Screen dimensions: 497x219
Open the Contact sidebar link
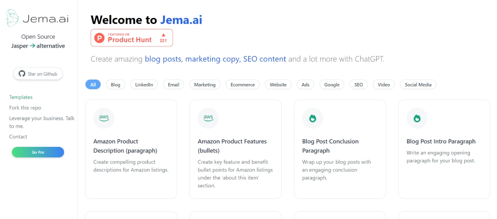18,136
